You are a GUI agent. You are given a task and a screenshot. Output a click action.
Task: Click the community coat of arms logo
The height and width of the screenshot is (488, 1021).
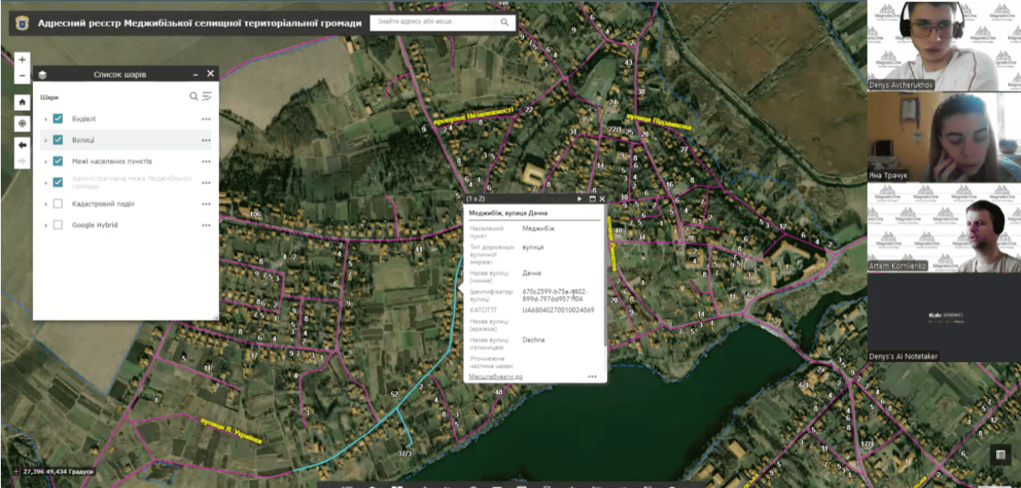click(21, 23)
